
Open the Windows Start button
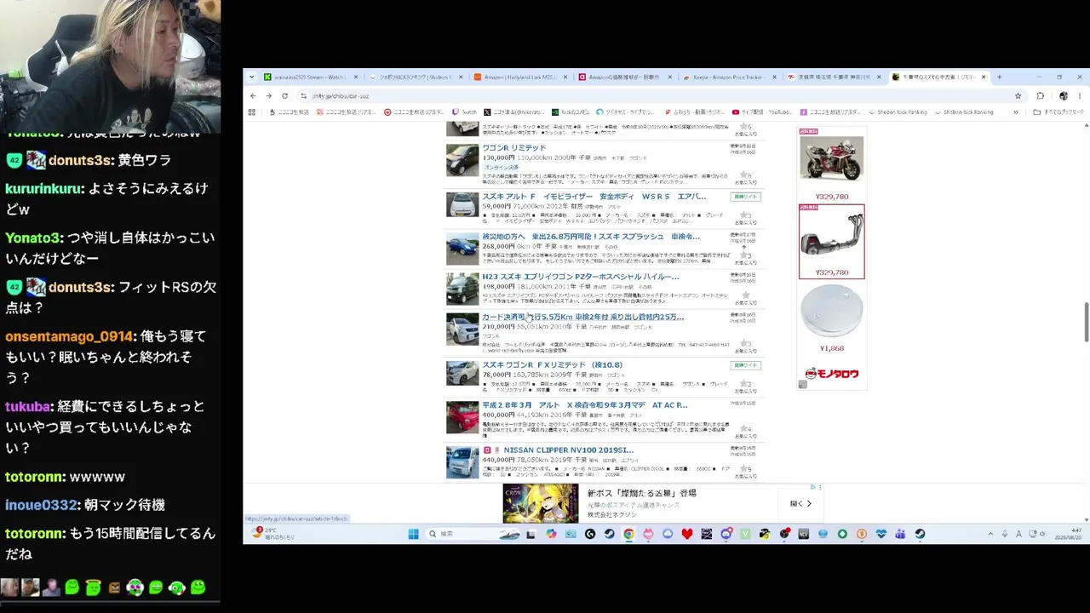click(413, 534)
